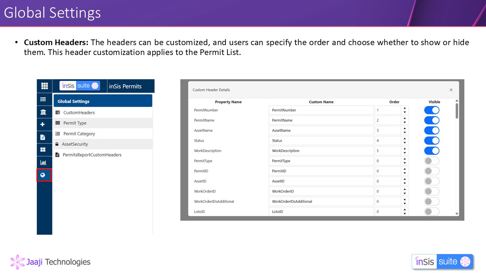The height and width of the screenshot is (273, 486).
Task: Turn off Visible toggle for PermitNumber
Action: tap(432, 110)
